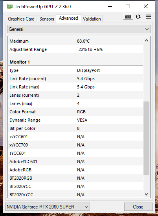Open the Sensors tab

[x=47, y=19]
